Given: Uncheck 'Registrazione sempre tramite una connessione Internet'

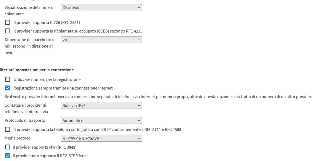Looking at the screenshot, I should pyautogui.click(x=8, y=88).
